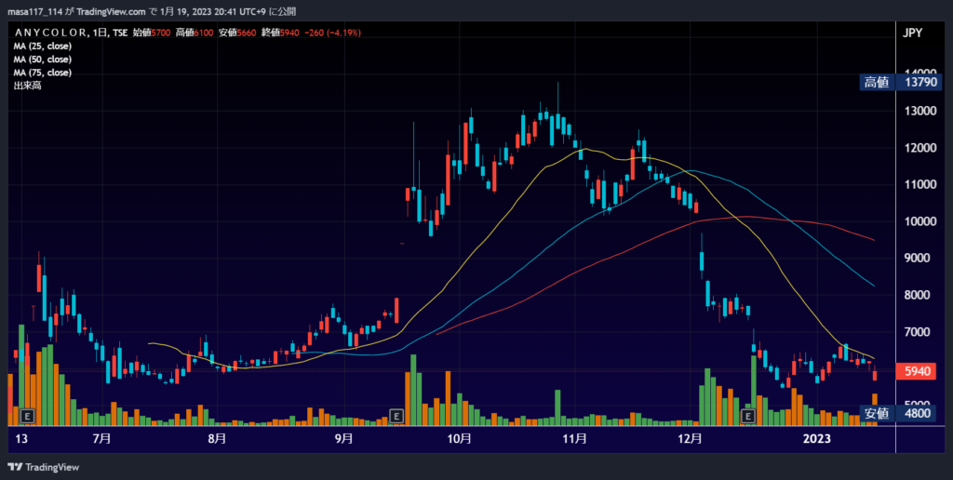
Task: Click the 始値5700 open value in the header
Action: click(x=153, y=33)
